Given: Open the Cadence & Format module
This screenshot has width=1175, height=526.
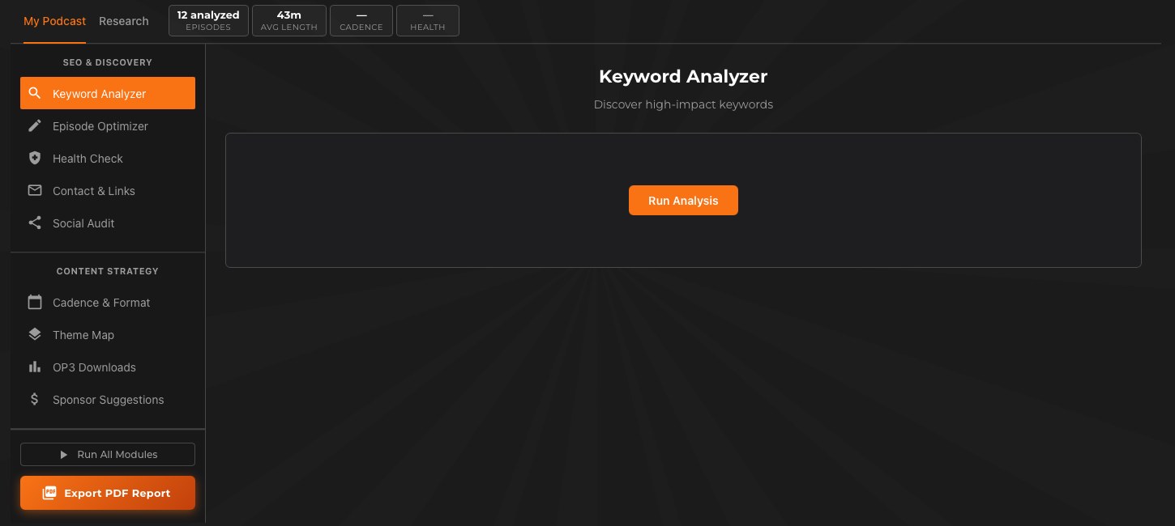Looking at the screenshot, I should (108, 302).
